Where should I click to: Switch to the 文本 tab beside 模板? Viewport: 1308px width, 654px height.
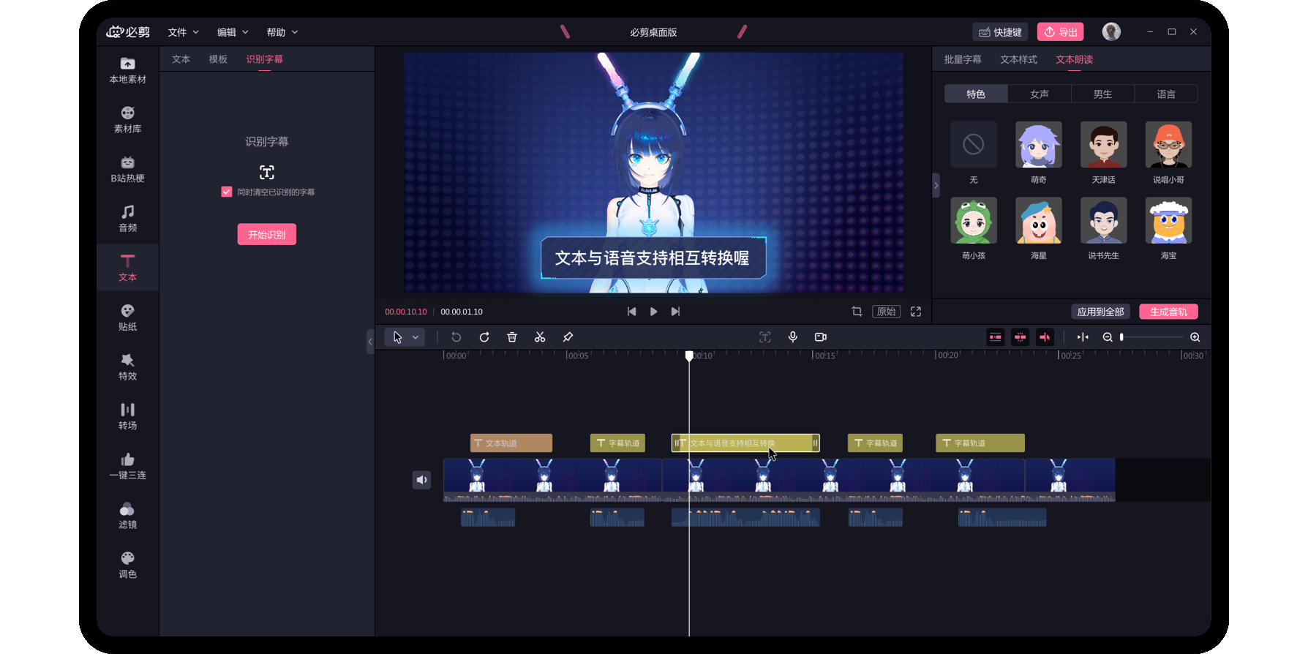(181, 59)
